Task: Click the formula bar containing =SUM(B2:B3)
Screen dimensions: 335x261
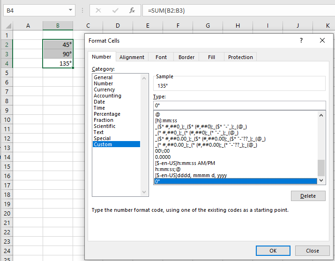Action: [238, 10]
